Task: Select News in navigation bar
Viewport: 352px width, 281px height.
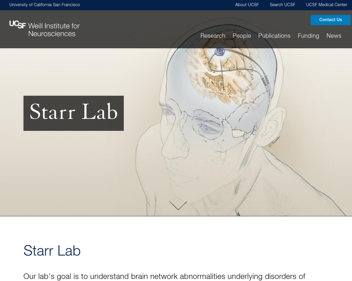Action: 334,36
